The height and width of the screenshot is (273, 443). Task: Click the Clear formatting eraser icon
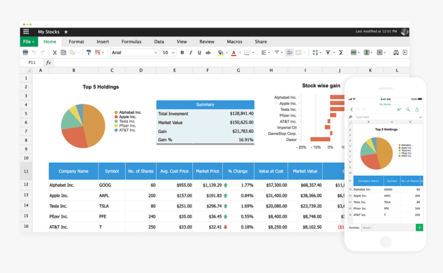(x=98, y=53)
